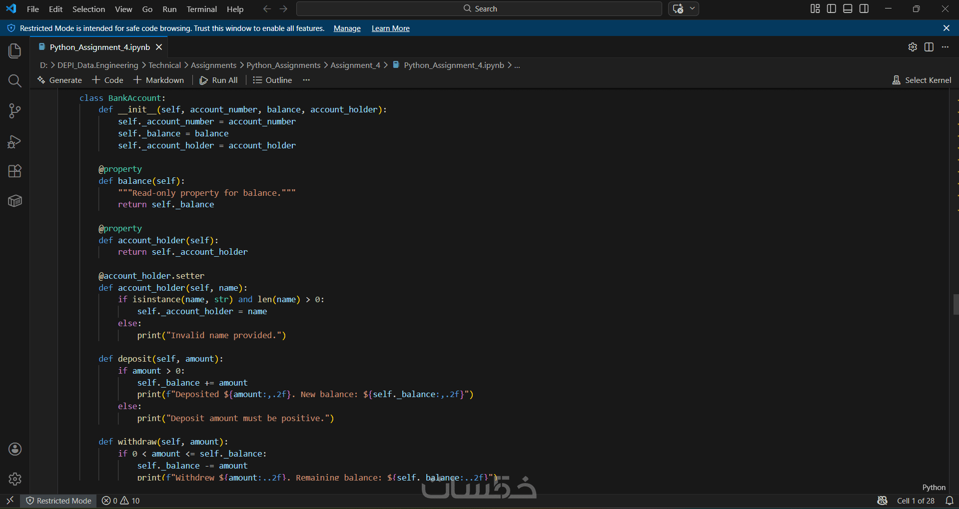Open the Edit menu

click(55, 9)
